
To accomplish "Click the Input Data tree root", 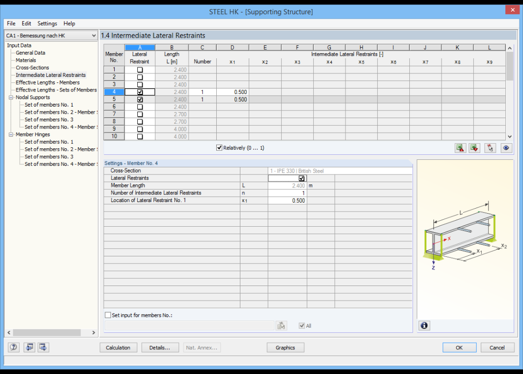I will point(19,45).
